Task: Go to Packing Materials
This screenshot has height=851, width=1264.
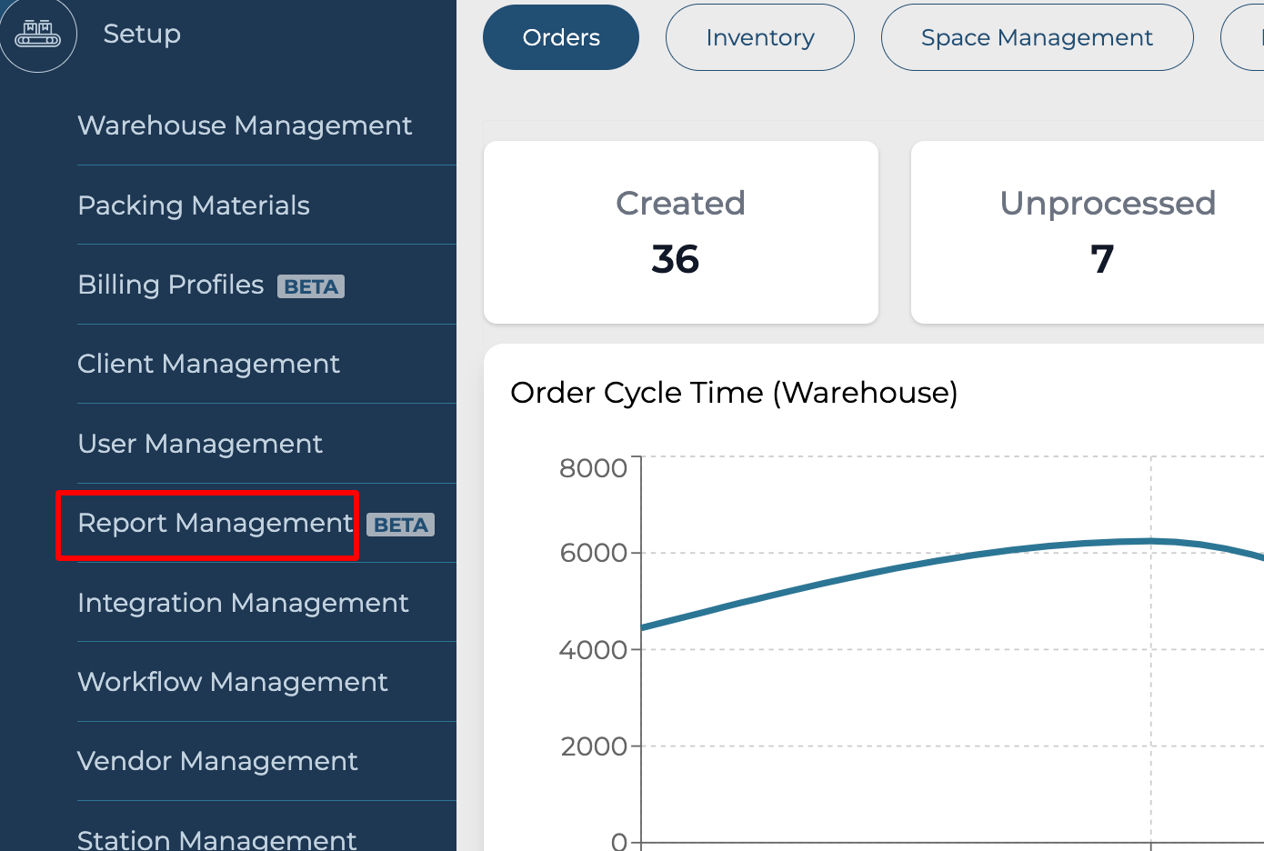Action: click(x=194, y=205)
